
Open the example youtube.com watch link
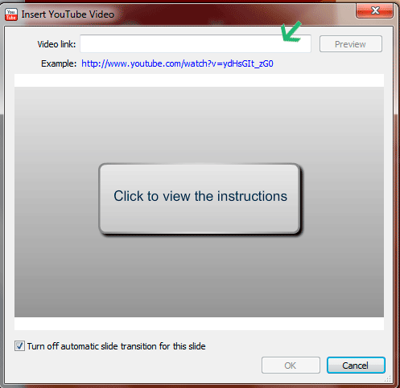pos(177,63)
